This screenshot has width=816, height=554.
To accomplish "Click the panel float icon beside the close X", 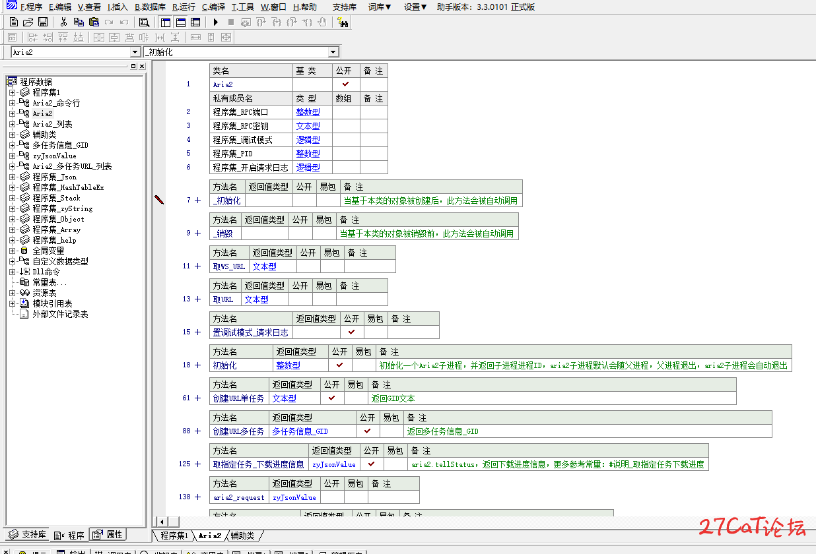I will pyautogui.click(x=133, y=66).
